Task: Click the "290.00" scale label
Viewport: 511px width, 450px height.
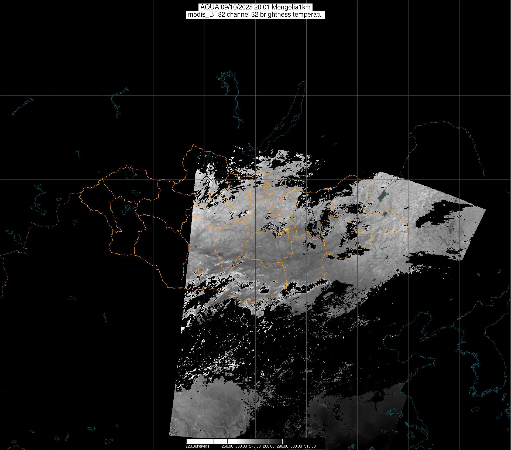Action: click(282, 446)
